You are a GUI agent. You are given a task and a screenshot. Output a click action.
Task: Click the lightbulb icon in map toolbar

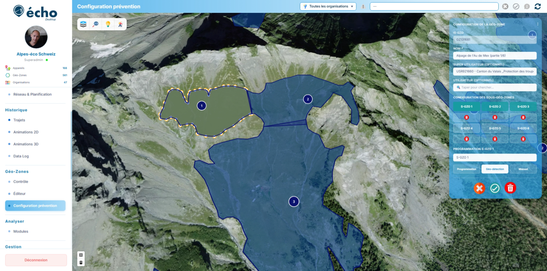[108, 24]
